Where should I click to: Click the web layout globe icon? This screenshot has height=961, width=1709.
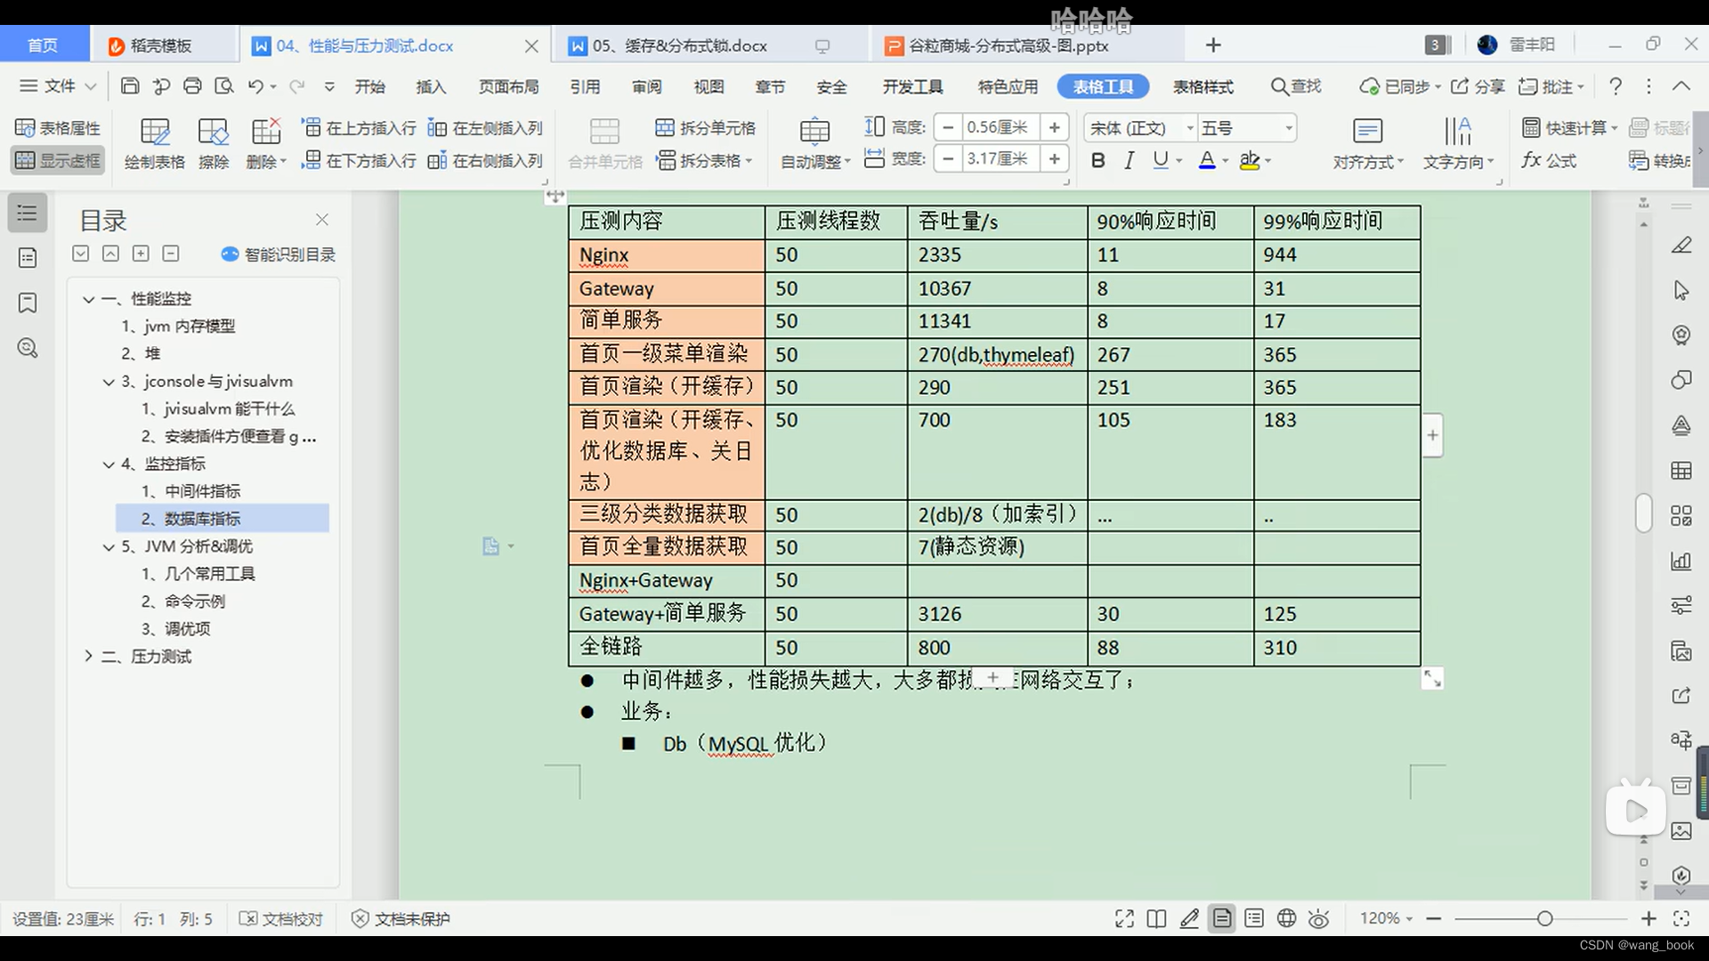click(1286, 918)
